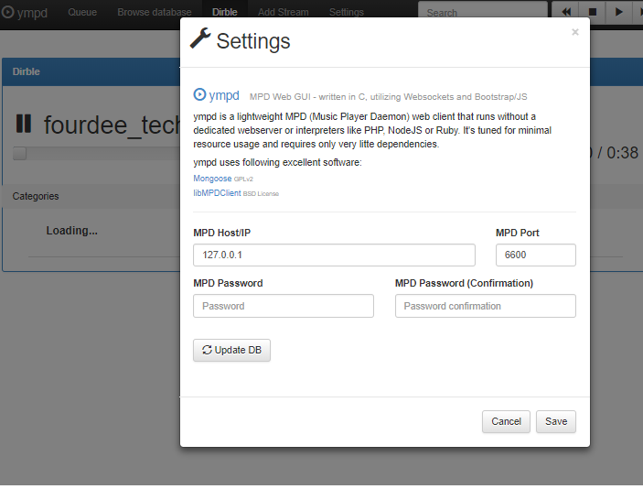Click the pause icon beside song title
This screenshot has height=489, width=643.
pyautogui.click(x=24, y=124)
